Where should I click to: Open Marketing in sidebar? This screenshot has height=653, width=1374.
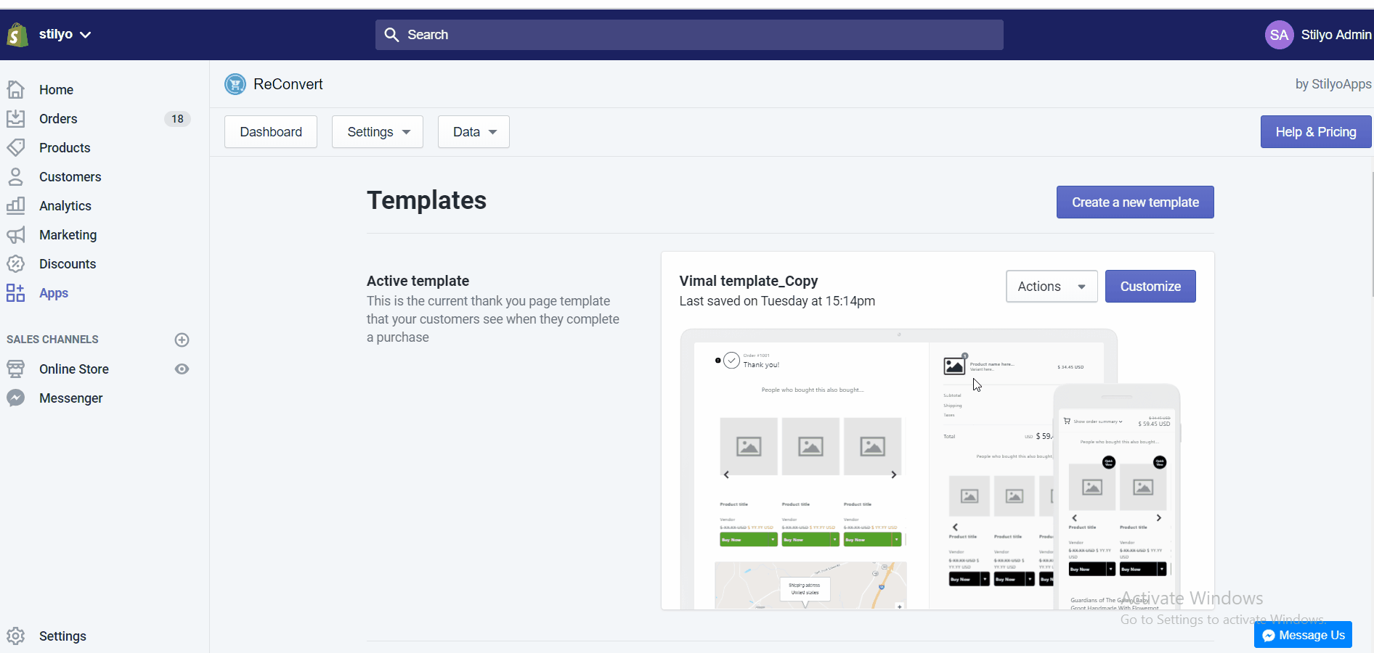click(68, 235)
